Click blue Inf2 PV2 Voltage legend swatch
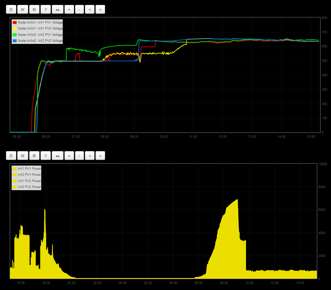Screen dimensions: 331x290 tap(15, 41)
